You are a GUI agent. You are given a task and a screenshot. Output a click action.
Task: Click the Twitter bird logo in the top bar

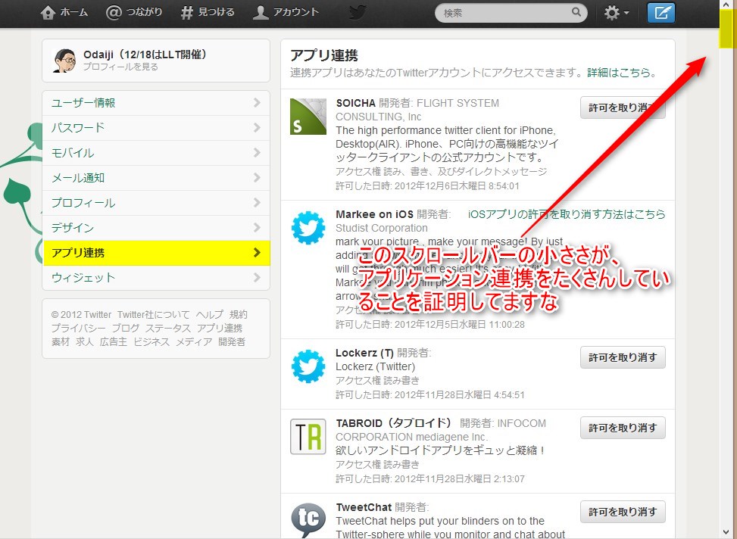coord(358,13)
